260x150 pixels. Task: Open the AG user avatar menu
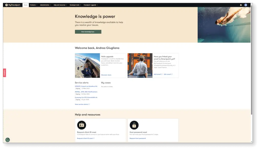(246, 5)
